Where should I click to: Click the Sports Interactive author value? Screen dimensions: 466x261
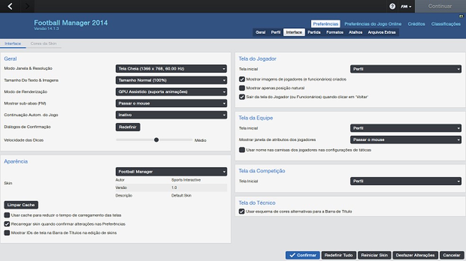click(186, 180)
